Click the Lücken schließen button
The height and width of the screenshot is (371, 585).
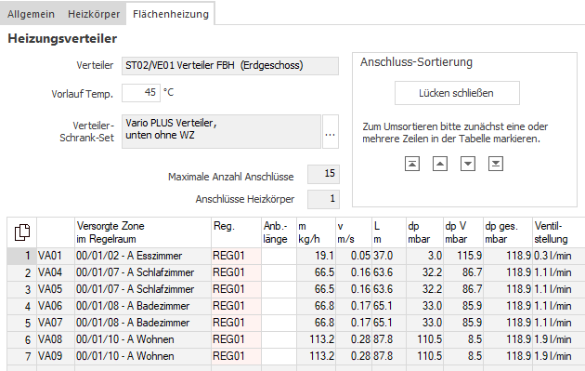click(x=457, y=93)
